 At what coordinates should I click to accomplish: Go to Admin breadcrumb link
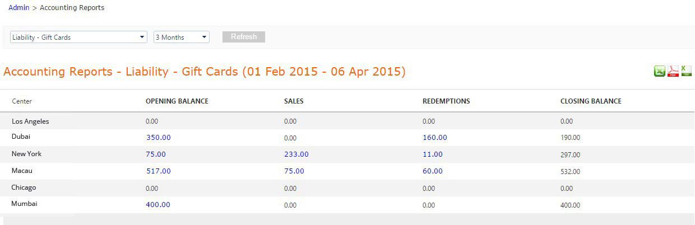[18, 8]
